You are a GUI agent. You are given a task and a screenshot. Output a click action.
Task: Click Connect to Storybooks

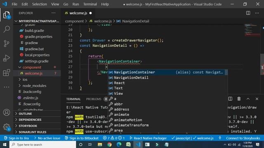click(x=243, y=138)
